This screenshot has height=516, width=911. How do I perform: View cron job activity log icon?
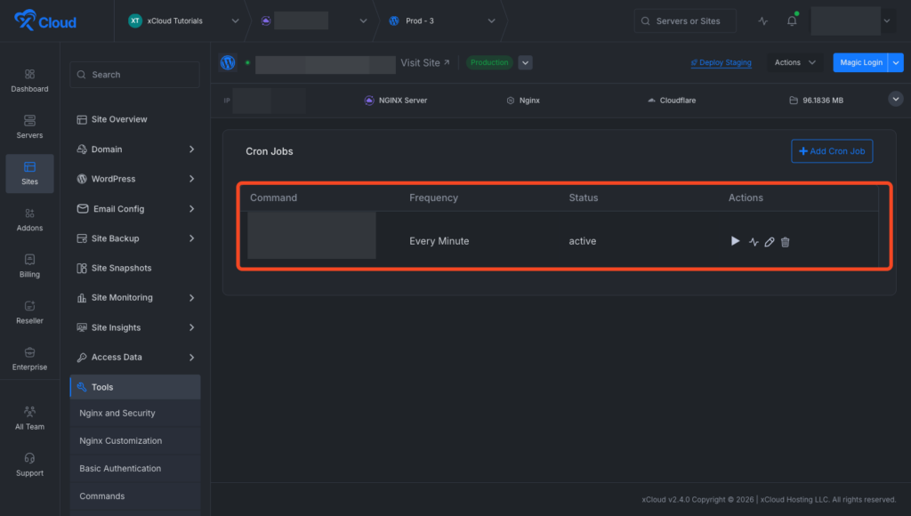coord(754,242)
